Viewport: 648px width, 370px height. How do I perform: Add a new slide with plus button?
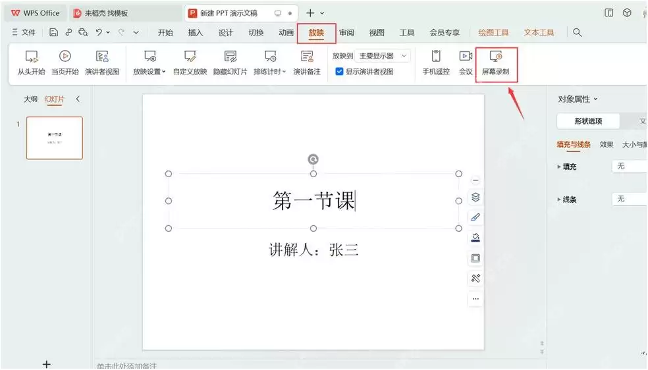pos(47,364)
